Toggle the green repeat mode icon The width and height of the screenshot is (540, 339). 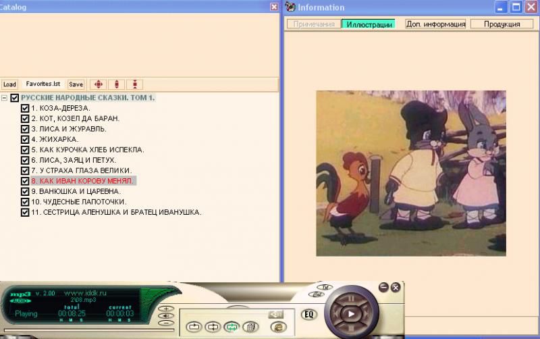click(x=231, y=327)
